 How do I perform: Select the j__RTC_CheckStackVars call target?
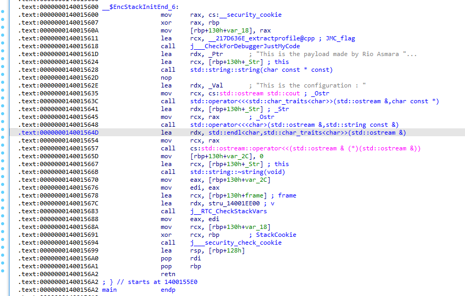point(228,211)
